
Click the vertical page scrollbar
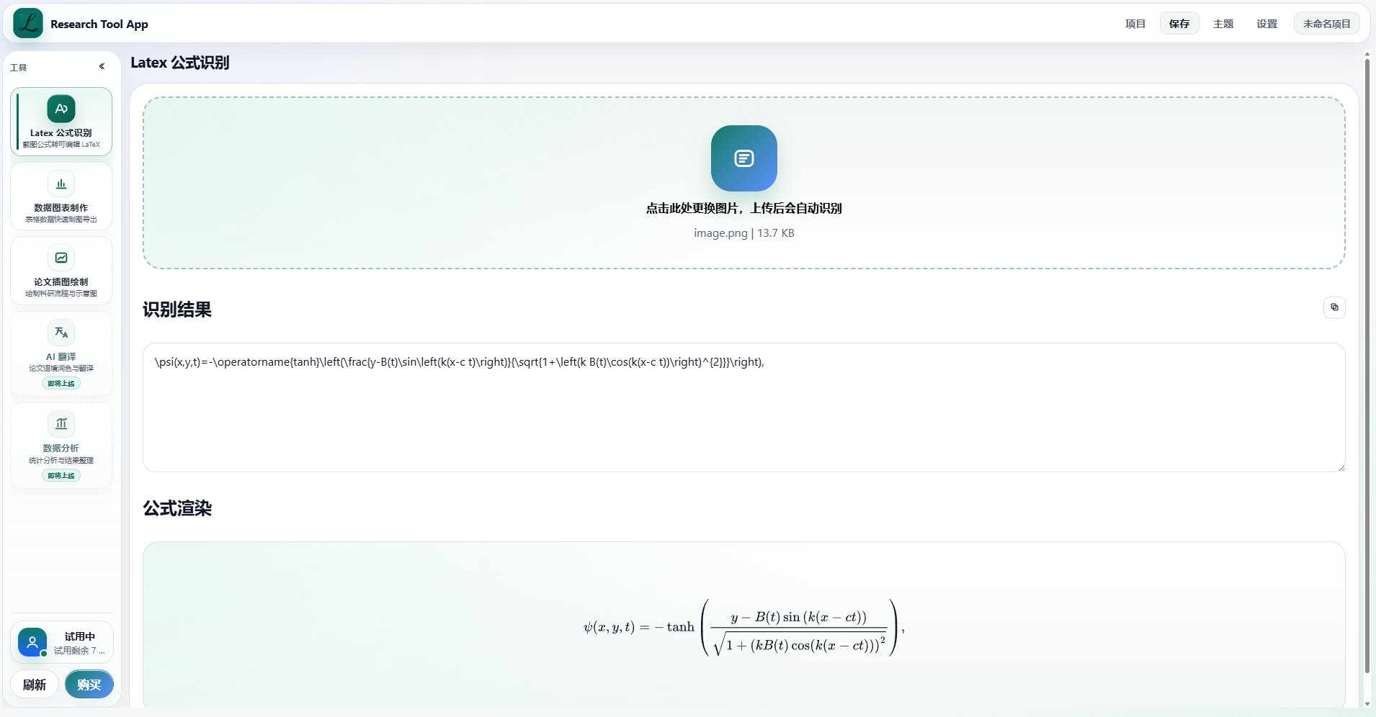(x=1367, y=367)
